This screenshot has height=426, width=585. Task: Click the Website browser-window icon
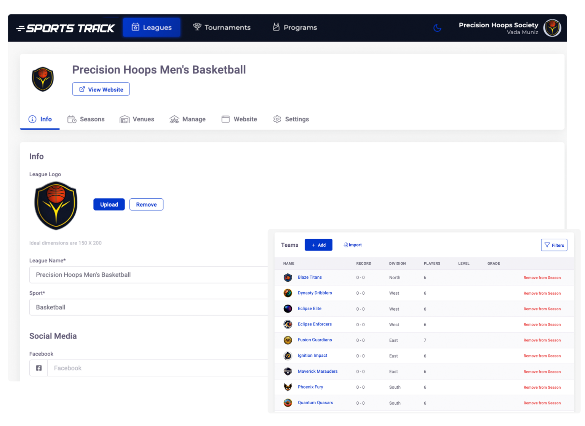tap(225, 119)
